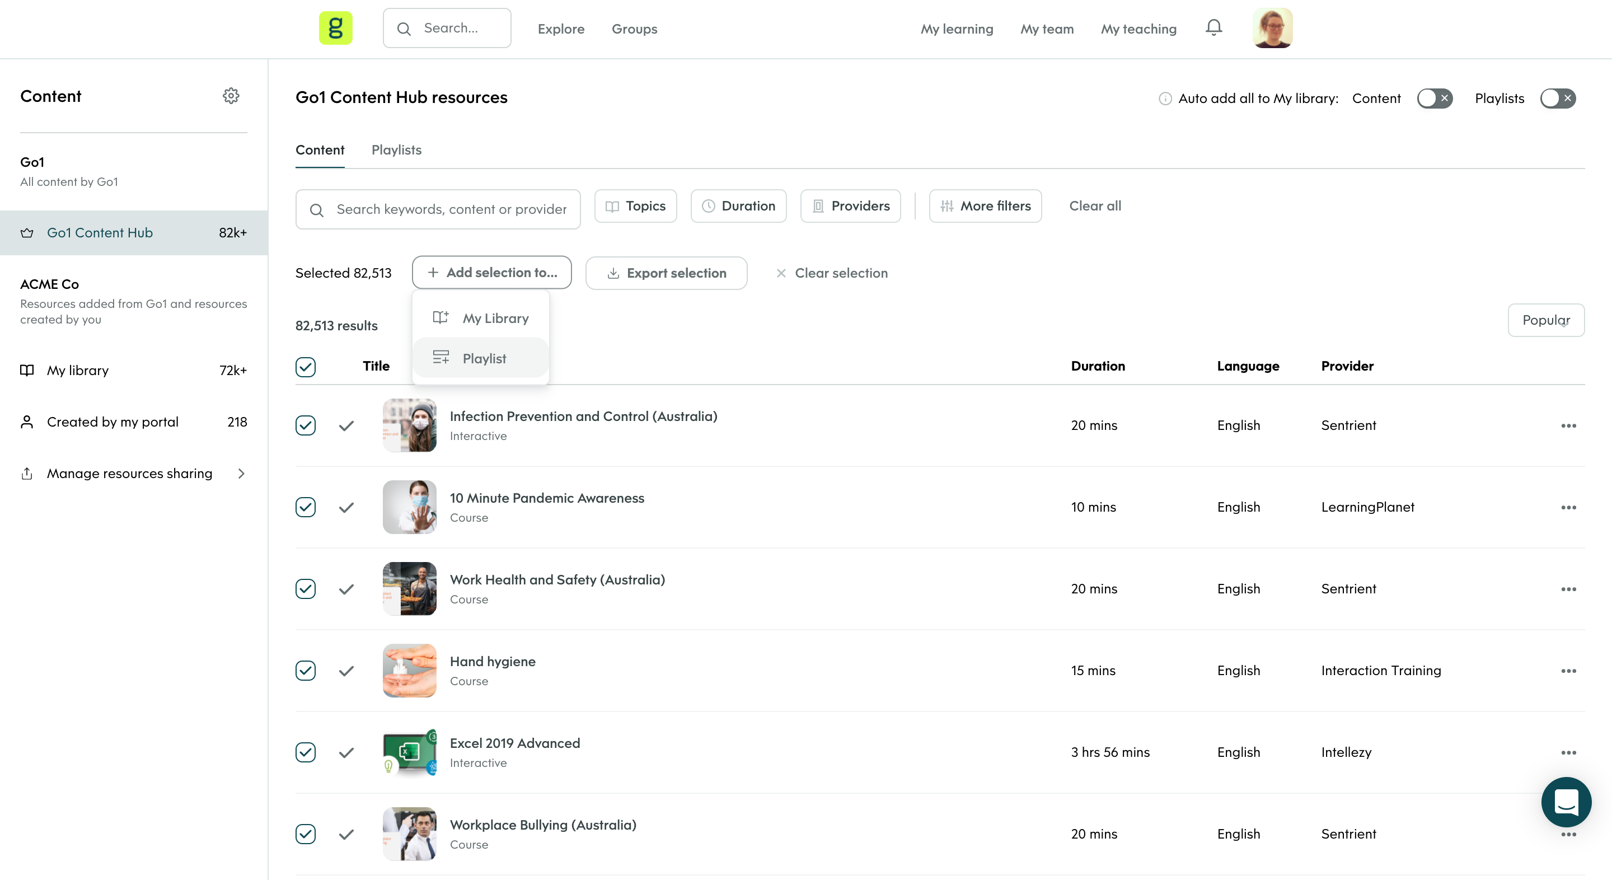
Task: Uncheck 10 Minute Pandemic Awareness row
Action: [x=306, y=507]
